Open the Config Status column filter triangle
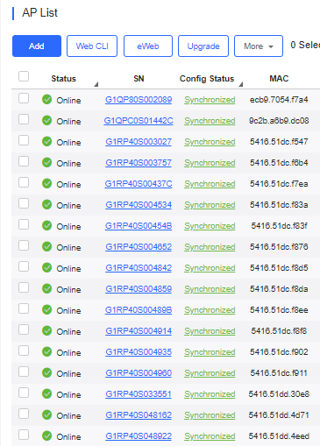This screenshot has width=320, height=446. 241,84
